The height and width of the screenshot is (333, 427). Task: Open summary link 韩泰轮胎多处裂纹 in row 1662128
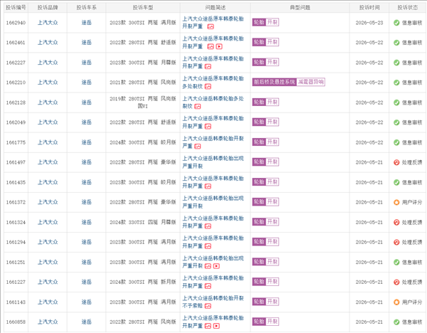point(213,102)
